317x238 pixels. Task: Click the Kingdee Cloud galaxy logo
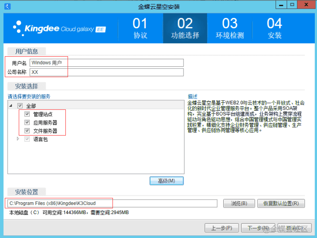coord(59,28)
